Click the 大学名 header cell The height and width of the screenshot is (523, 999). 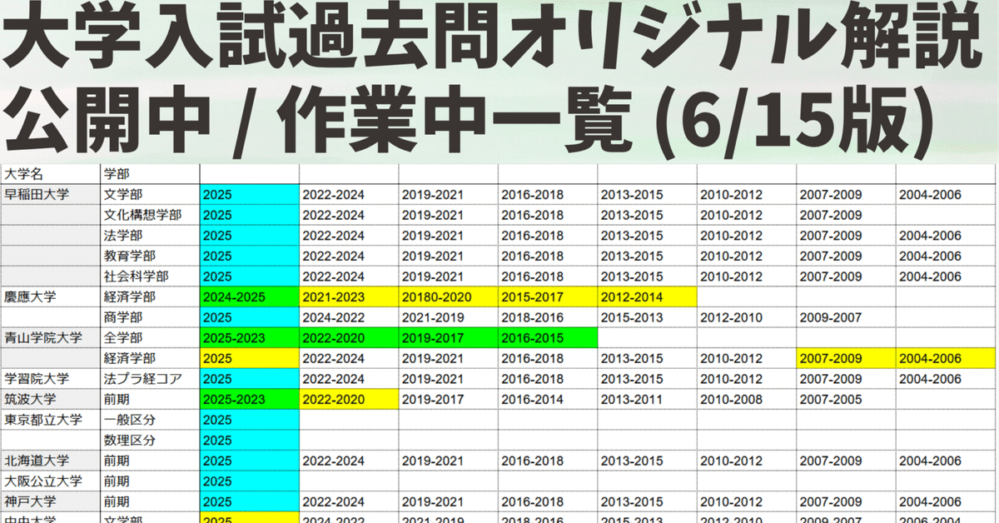tap(50, 174)
